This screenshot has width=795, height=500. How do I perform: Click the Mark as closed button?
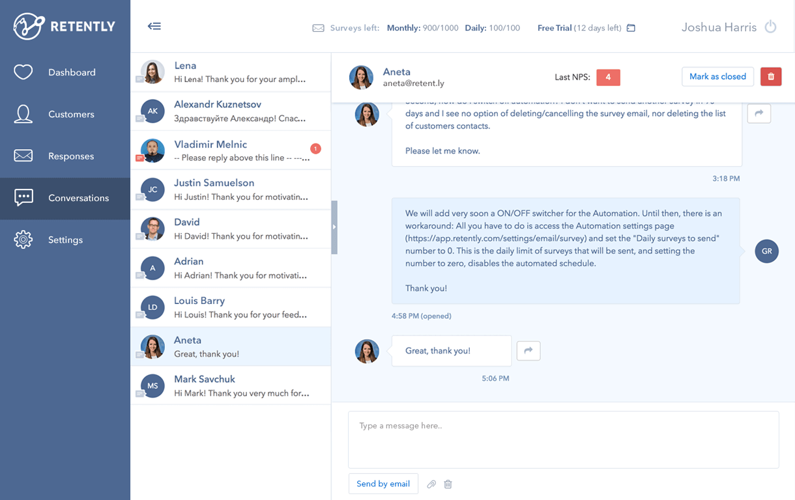(x=717, y=76)
